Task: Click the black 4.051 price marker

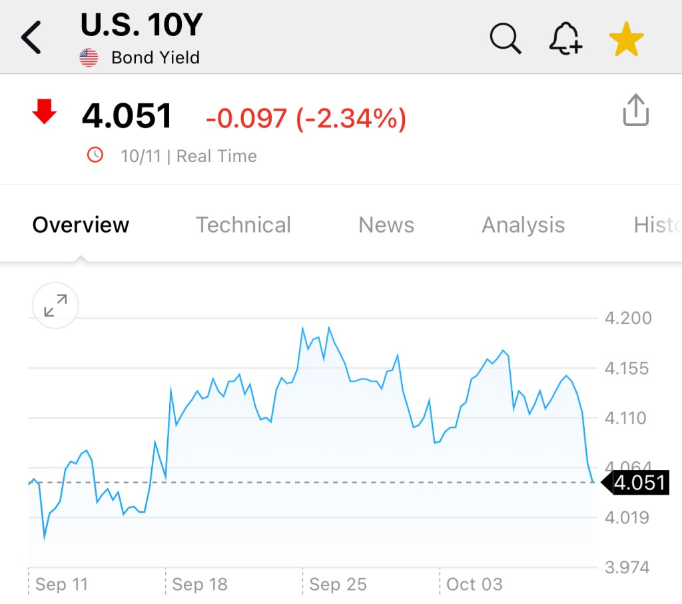Action: click(638, 482)
